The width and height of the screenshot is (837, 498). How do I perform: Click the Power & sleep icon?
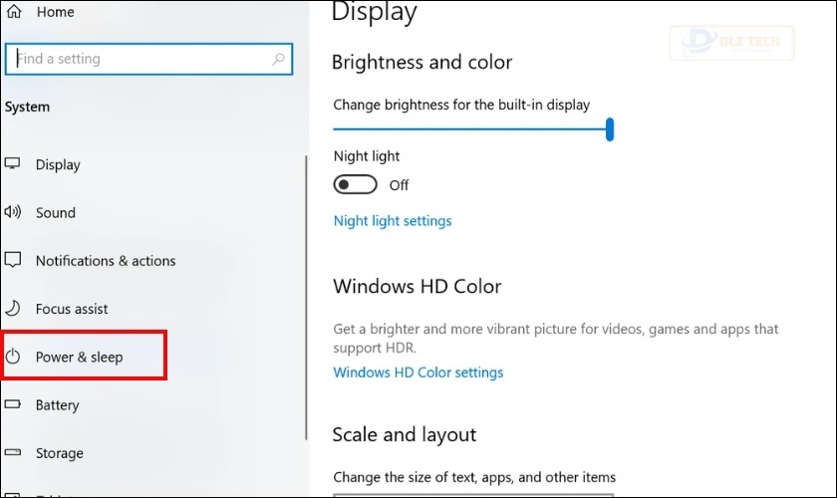pyautogui.click(x=13, y=357)
